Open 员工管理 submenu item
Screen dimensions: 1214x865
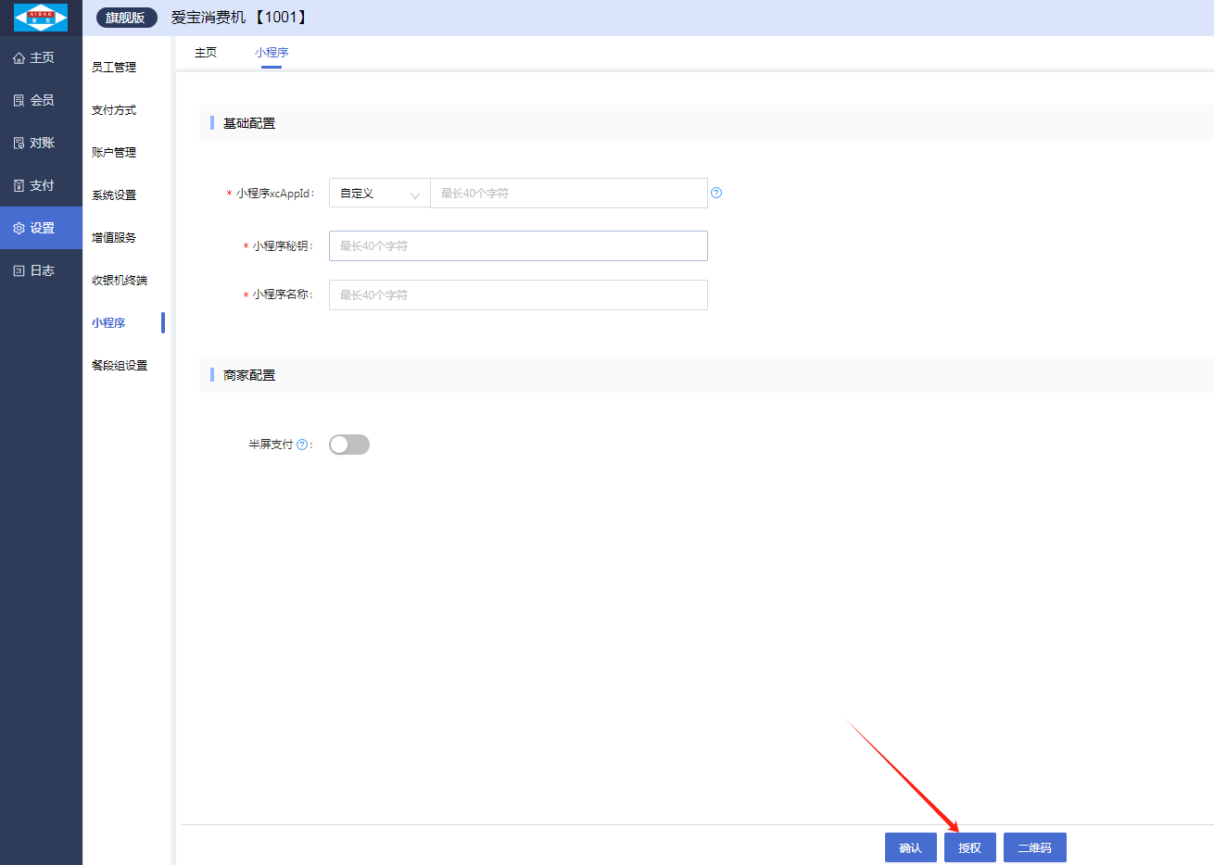(114, 68)
